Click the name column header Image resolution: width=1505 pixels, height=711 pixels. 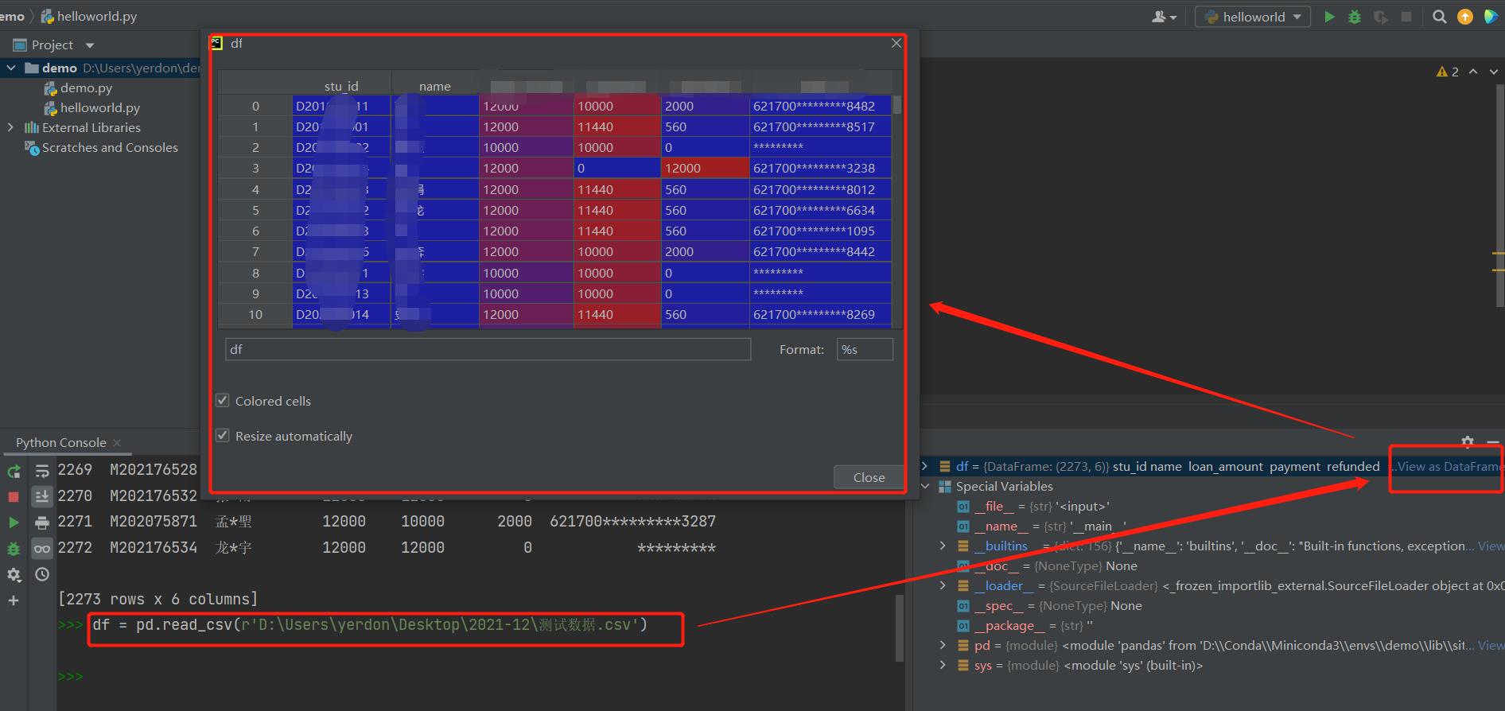point(435,86)
